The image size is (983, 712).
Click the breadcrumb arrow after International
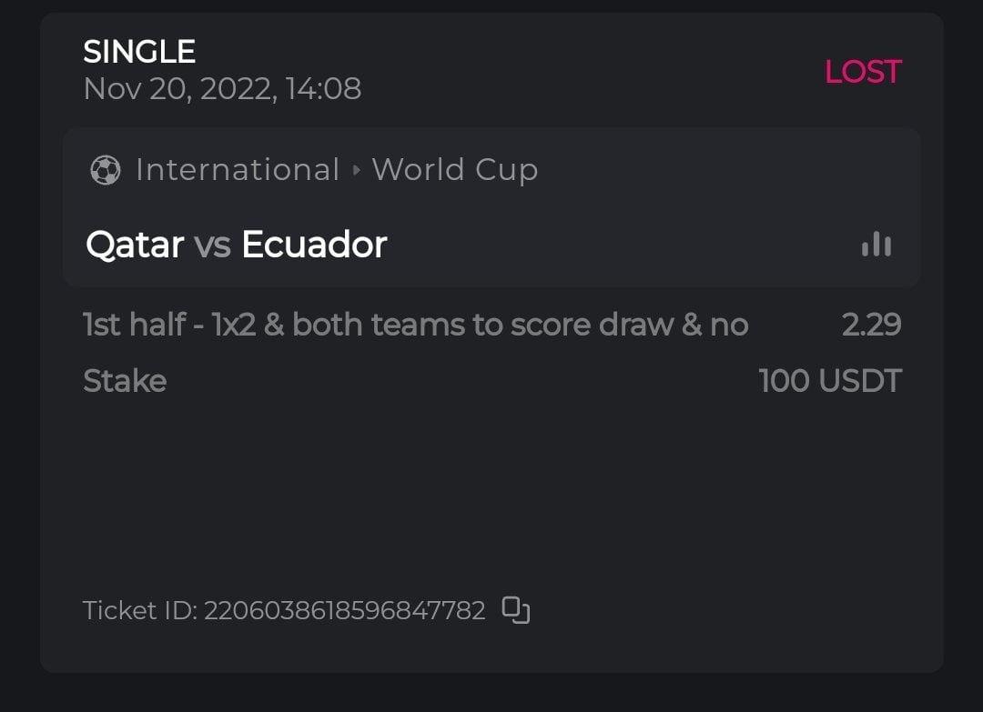pyautogui.click(x=356, y=170)
